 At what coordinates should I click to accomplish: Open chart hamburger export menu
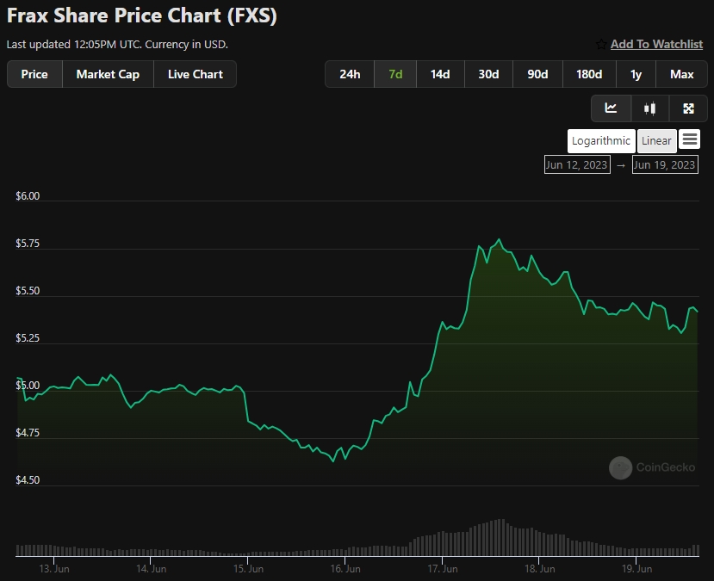[689, 139]
